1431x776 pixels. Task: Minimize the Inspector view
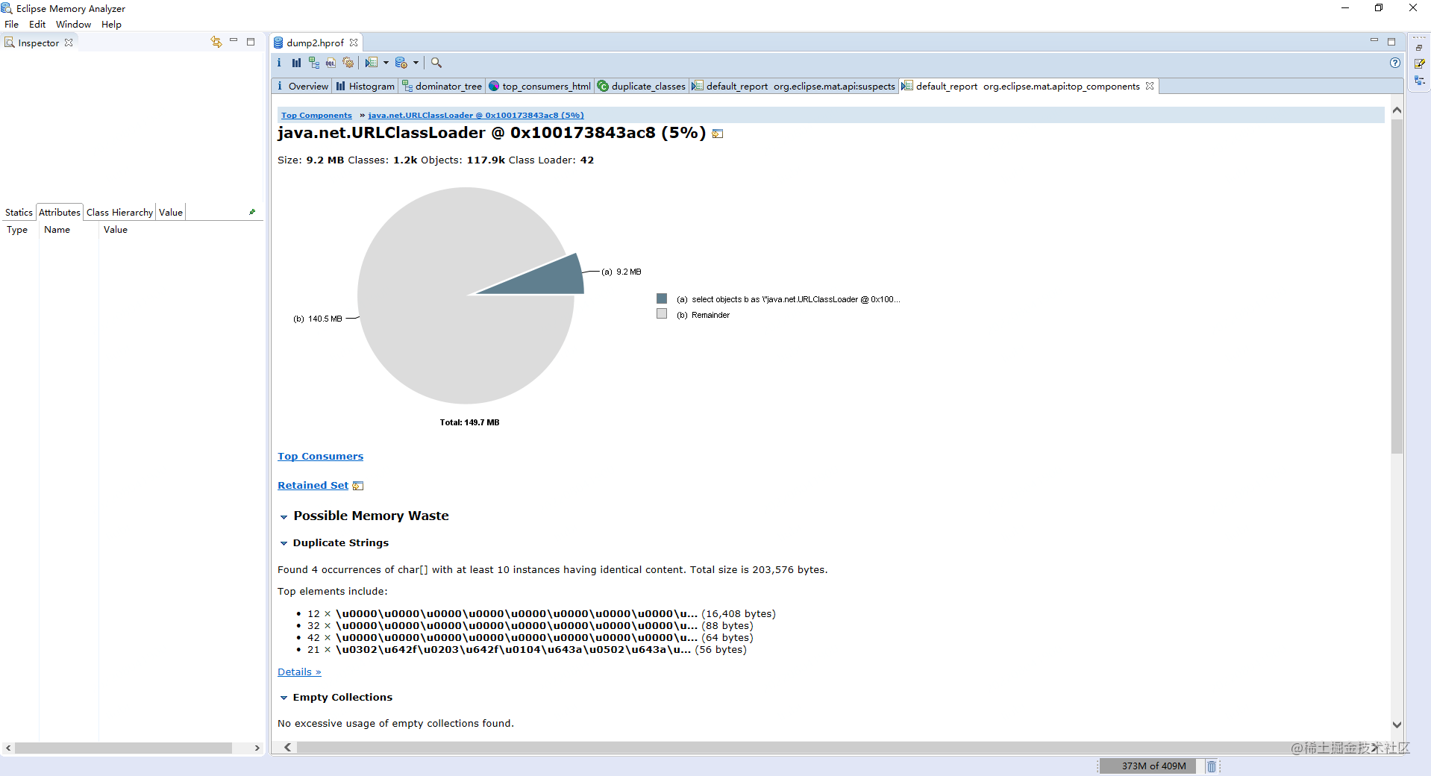coord(234,41)
